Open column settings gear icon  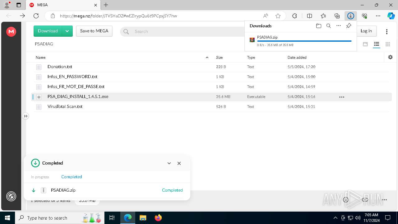pyautogui.click(x=391, y=57)
